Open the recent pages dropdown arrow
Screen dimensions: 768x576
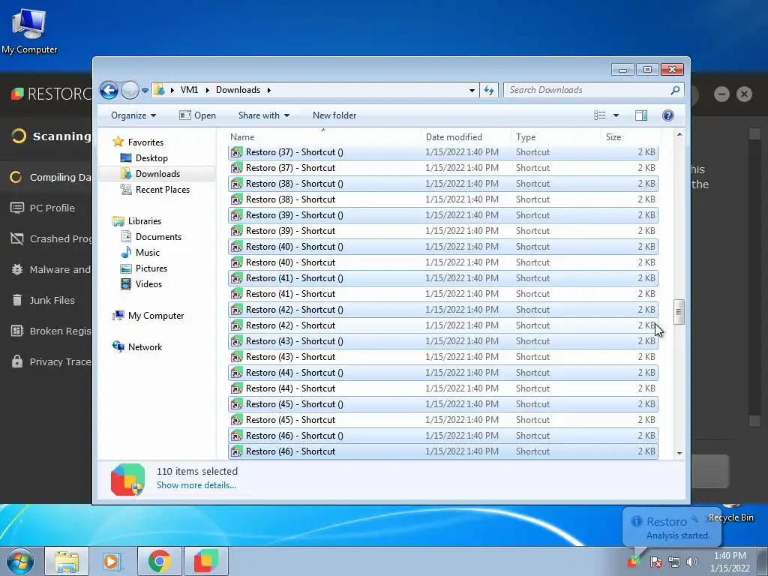click(x=145, y=91)
